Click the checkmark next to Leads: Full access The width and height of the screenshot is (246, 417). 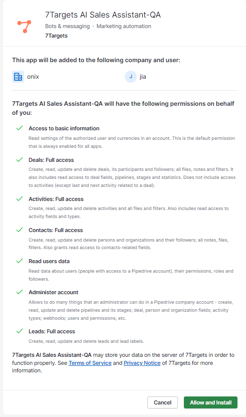(x=20, y=331)
